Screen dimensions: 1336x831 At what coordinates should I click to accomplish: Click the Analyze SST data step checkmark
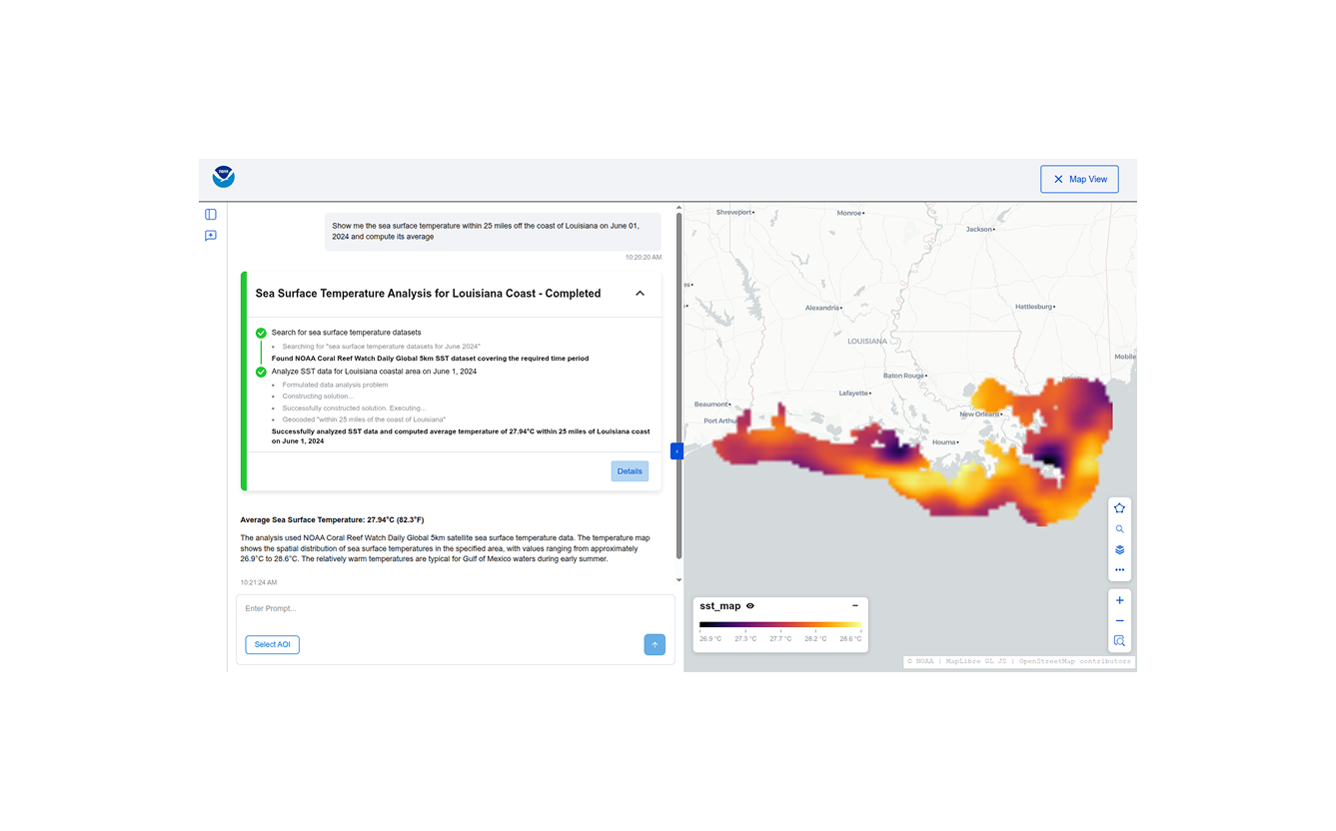tap(261, 371)
